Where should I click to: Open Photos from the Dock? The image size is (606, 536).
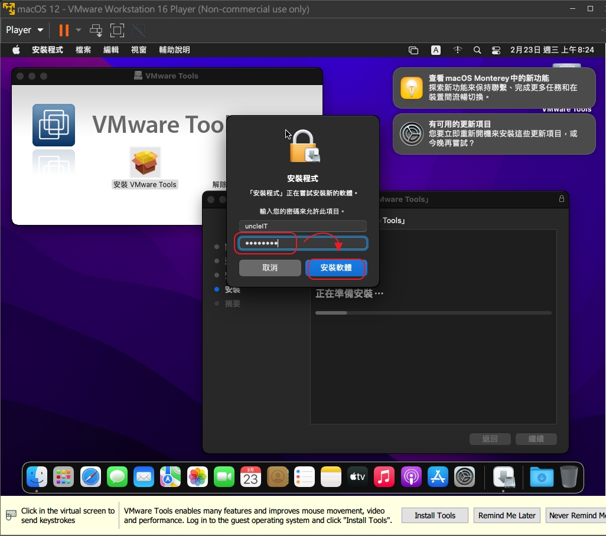[197, 477]
